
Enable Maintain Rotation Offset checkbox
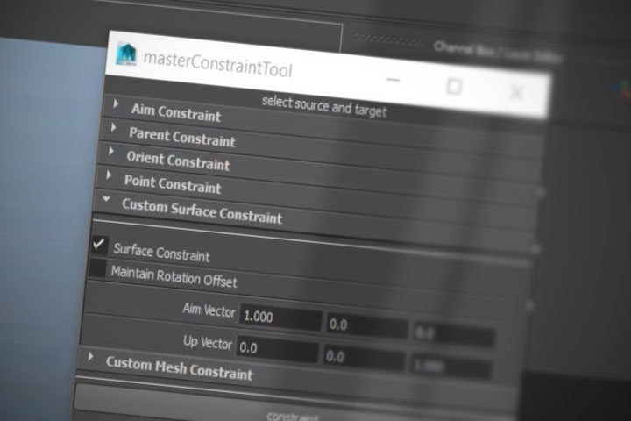(96, 269)
